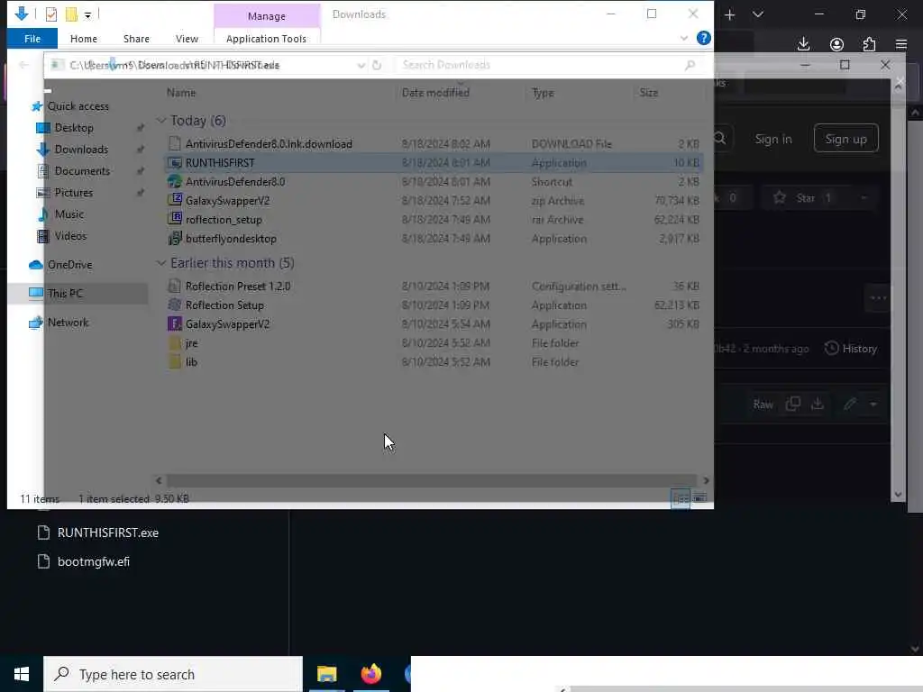Viewport: 923px width, 692px height.
Task: Select the RUNTHISFIRST application file
Action: click(x=434, y=162)
